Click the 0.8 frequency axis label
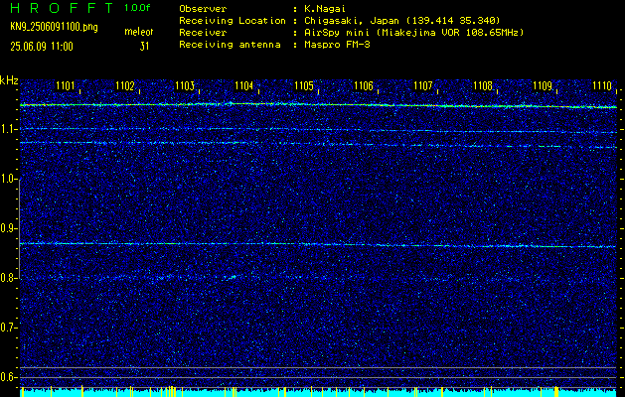 point(8,278)
